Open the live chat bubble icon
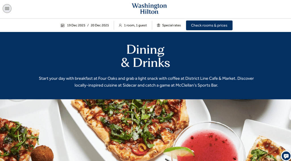Viewport: 291px width, 161px height. pyautogui.click(x=286, y=156)
